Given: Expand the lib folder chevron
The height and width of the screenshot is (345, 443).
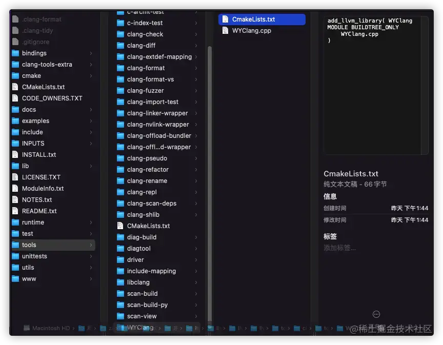Looking at the screenshot, I should (91, 166).
